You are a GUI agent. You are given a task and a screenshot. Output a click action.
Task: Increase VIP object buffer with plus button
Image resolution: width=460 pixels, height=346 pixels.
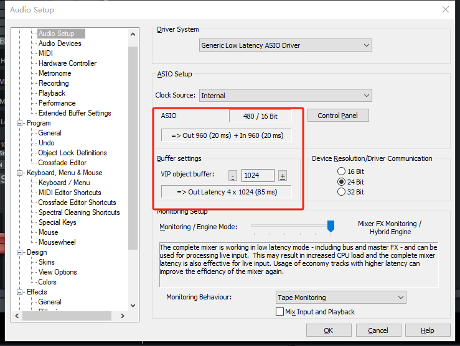282,176
